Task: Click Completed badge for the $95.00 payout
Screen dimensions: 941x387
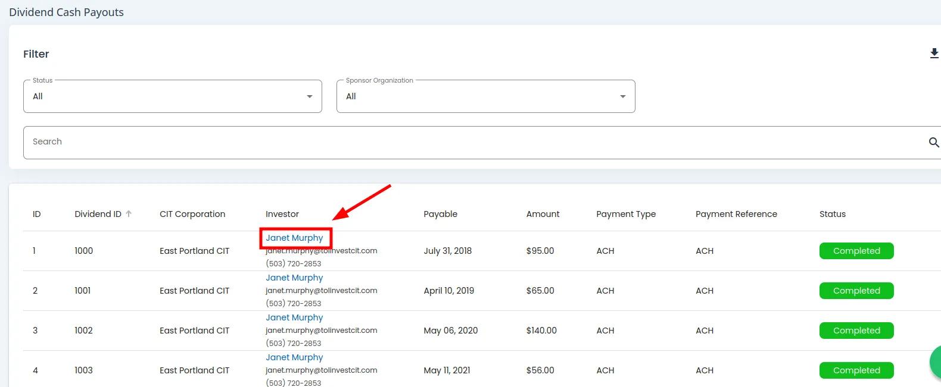Action: pyautogui.click(x=856, y=251)
